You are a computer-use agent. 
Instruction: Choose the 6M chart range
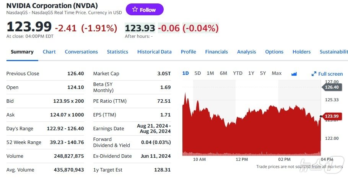pyautogui.click(x=223, y=73)
